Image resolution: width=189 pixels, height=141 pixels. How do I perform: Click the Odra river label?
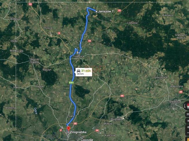36,111
